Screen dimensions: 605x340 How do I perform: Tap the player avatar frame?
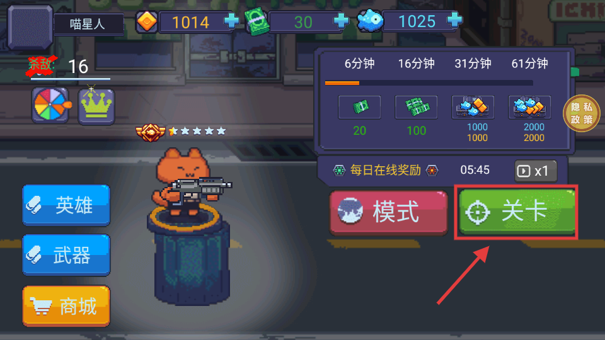point(30,27)
